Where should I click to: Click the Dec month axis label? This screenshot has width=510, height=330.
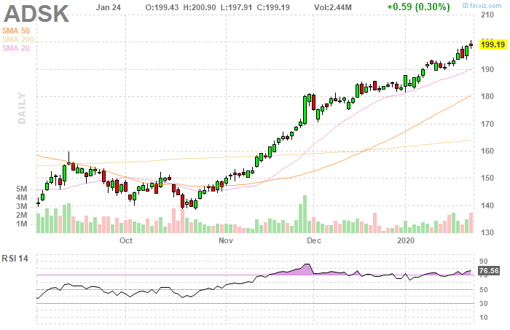coord(314,240)
